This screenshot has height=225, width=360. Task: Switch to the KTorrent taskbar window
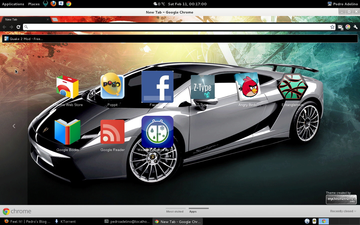65,221
